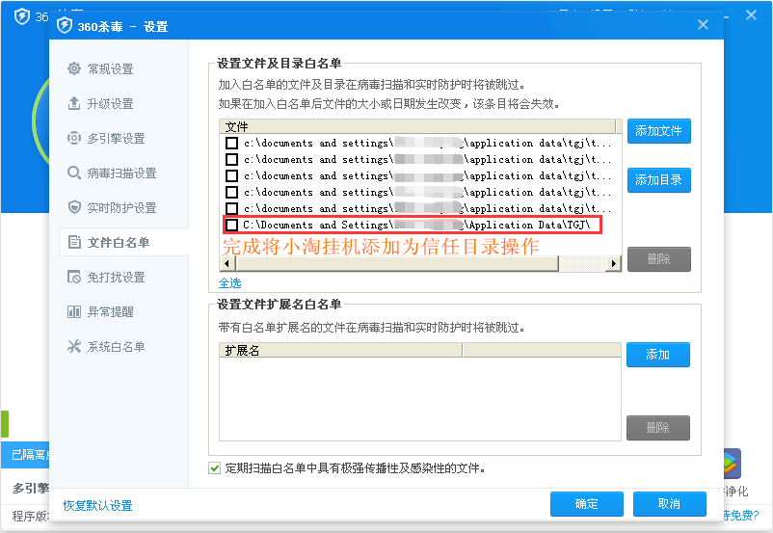Switch to 升级设置 tab
The height and width of the screenshot is (533, 773).
point(111,103)
